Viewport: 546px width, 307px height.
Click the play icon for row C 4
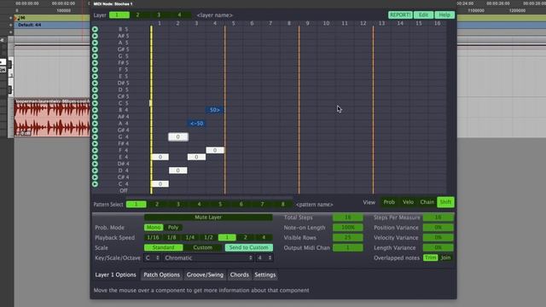coord(95,184)
